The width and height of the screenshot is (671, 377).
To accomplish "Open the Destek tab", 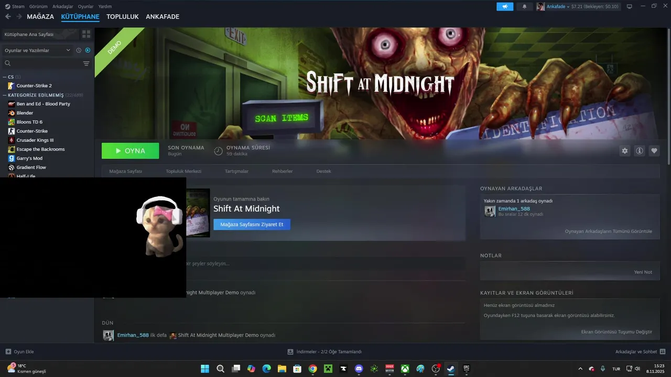I will [323, 171].
